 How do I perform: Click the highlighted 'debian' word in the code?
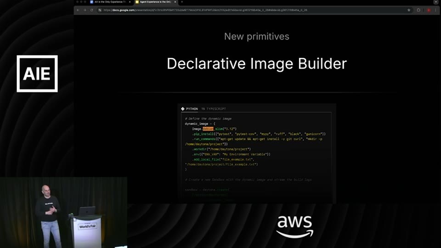[x=208, y=129]
